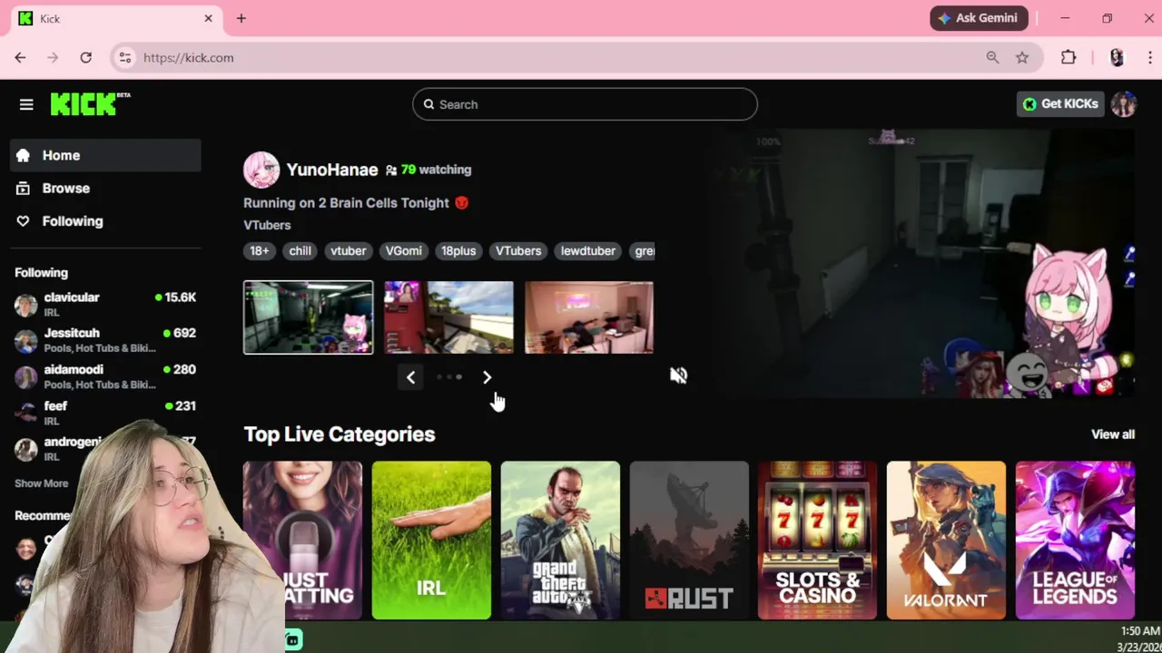Click Ask Gemini button

[x=979, y=18]
